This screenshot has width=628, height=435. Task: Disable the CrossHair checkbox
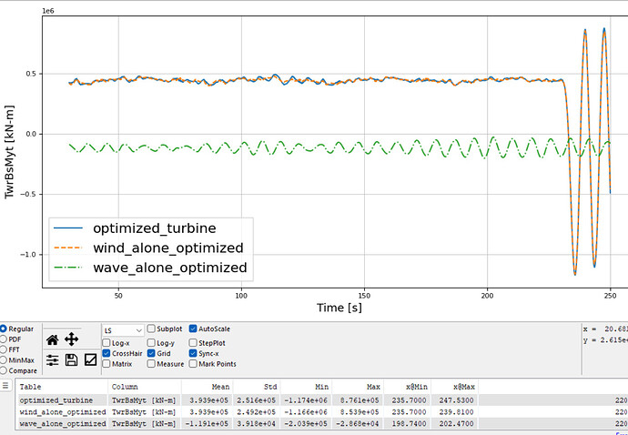[106, 353]
